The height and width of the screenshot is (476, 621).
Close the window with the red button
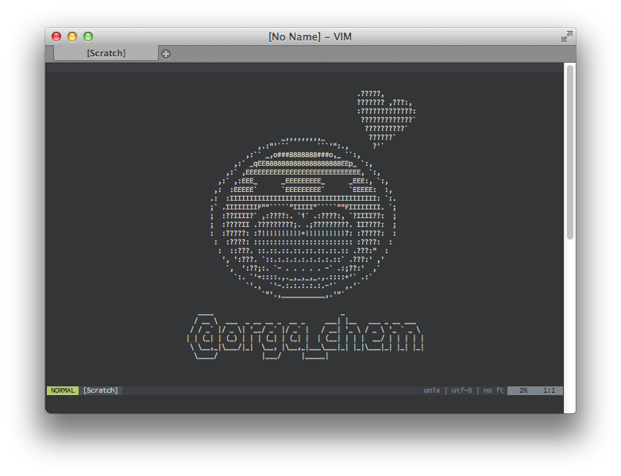pyautogui.click(x=56, y=36)
